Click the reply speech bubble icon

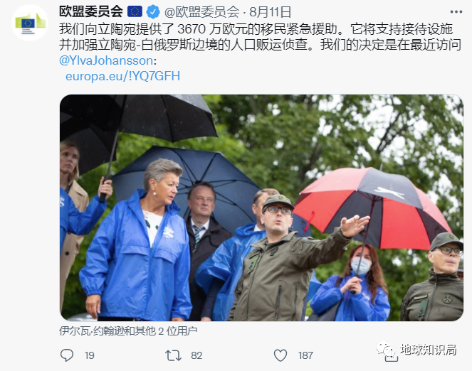66,355
